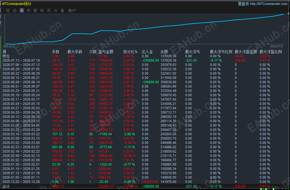
Task: Switch to the 日 daily tab
Action: pos(15,11)
